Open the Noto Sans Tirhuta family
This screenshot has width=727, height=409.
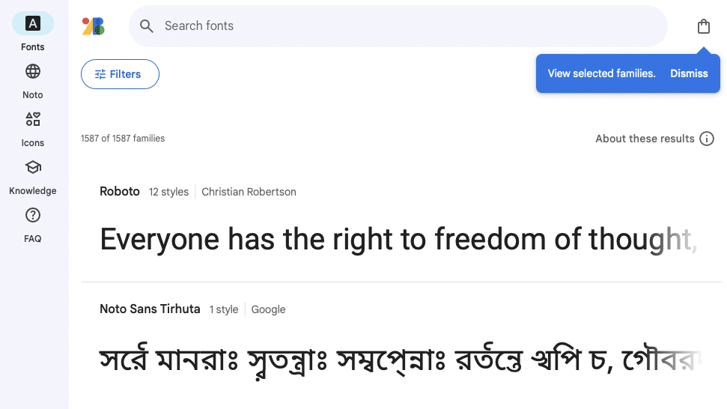click(x=150, y=309)
